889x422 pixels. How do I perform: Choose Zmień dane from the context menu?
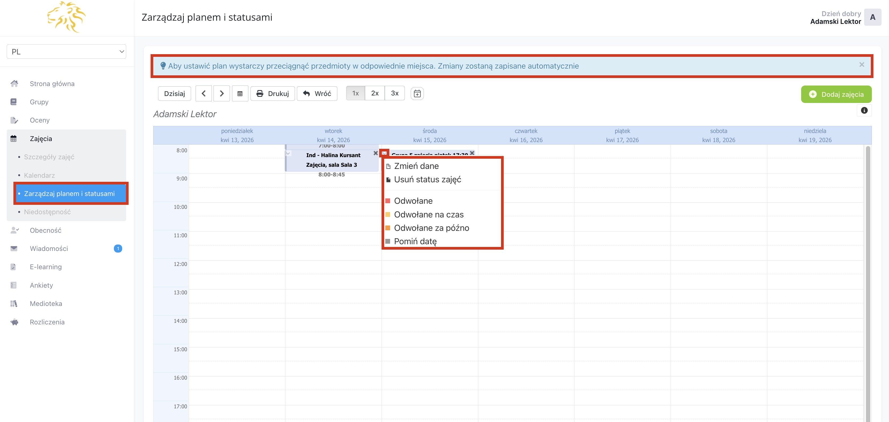pyautogui.click(x=416, y=166)
